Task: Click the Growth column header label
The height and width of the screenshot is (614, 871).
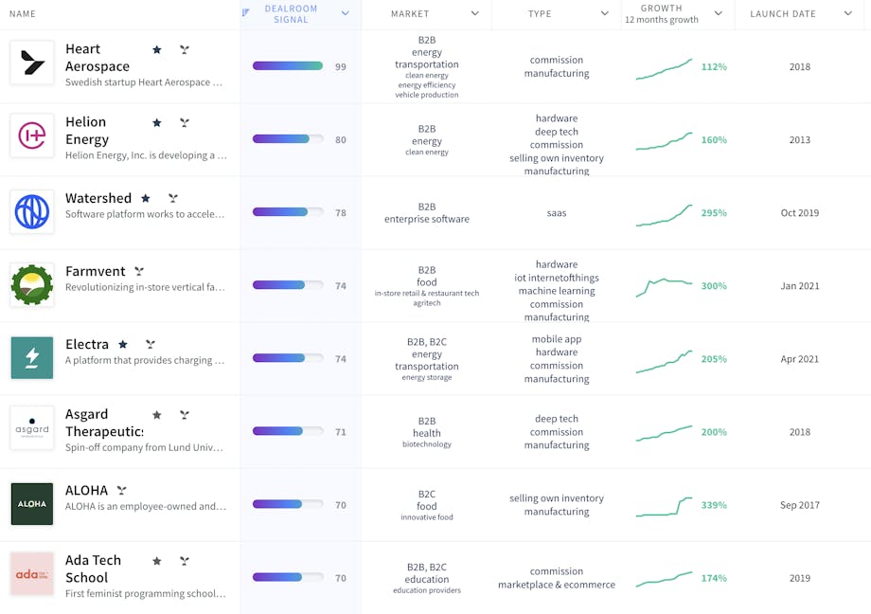Action: pos(661,9)
